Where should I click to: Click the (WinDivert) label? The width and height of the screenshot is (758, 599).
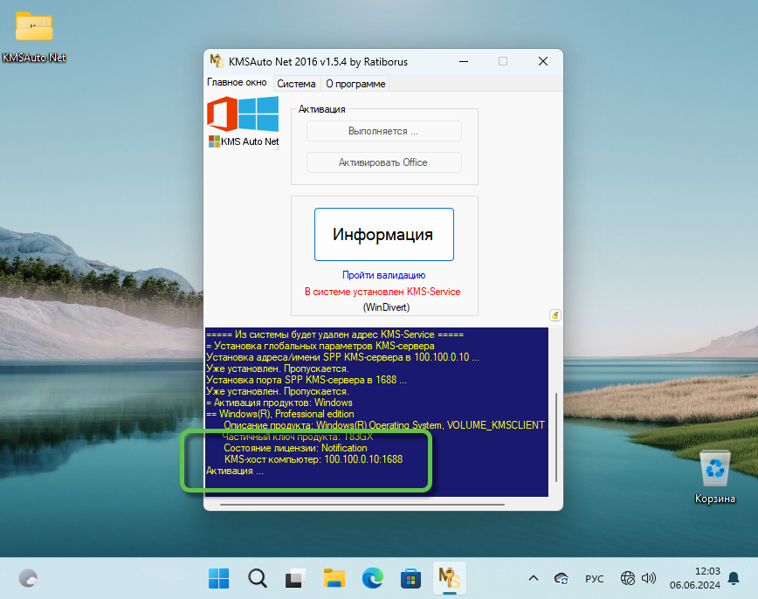pyautogui.click(x=386, y=307)
